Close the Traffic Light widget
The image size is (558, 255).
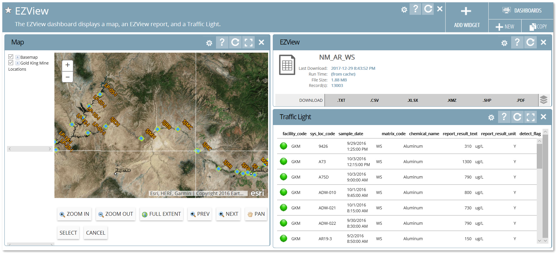pos(543,117)
